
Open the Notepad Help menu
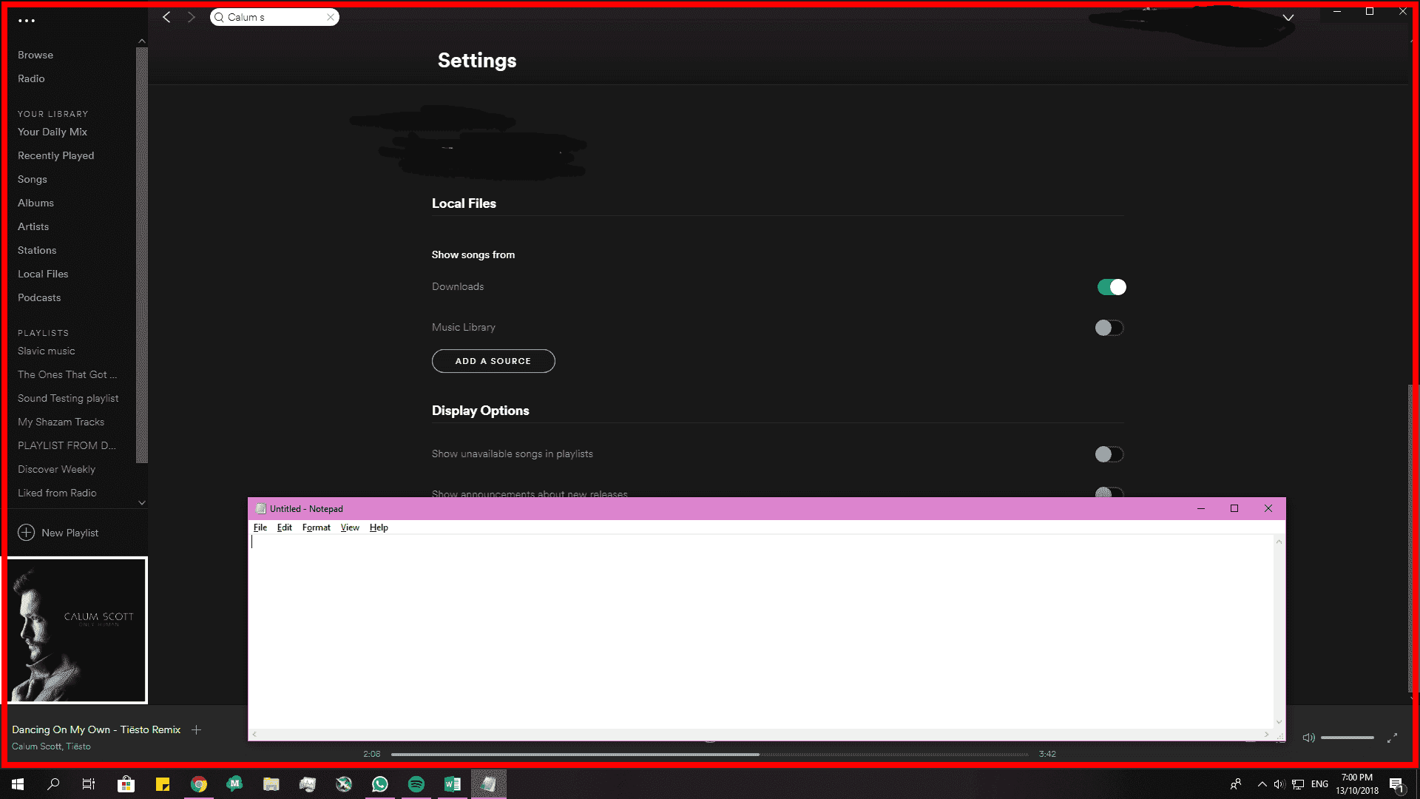(379, 527)
